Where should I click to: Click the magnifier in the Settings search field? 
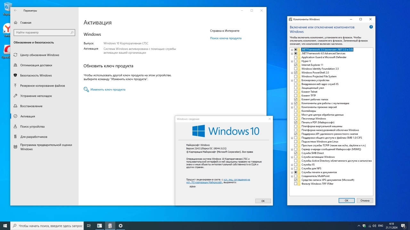coord(72,32)
